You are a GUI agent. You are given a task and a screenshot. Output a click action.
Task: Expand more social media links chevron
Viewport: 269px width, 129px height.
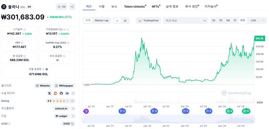click(x=73, y=93)
